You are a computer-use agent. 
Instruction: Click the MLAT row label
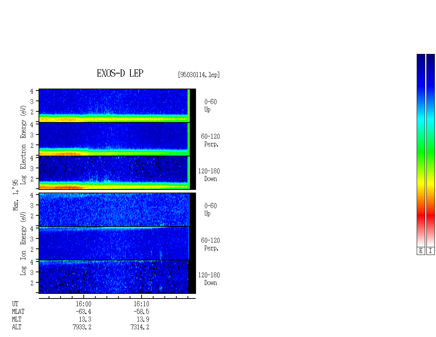click(18, 312)
